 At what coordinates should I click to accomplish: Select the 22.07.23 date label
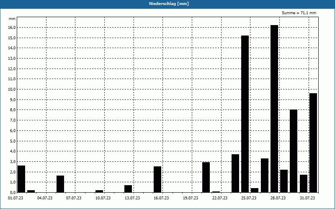219,198
